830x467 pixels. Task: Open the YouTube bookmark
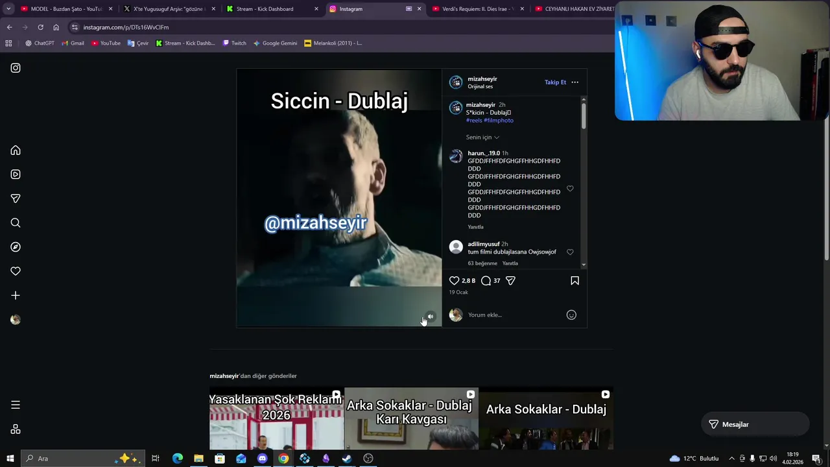106,43
